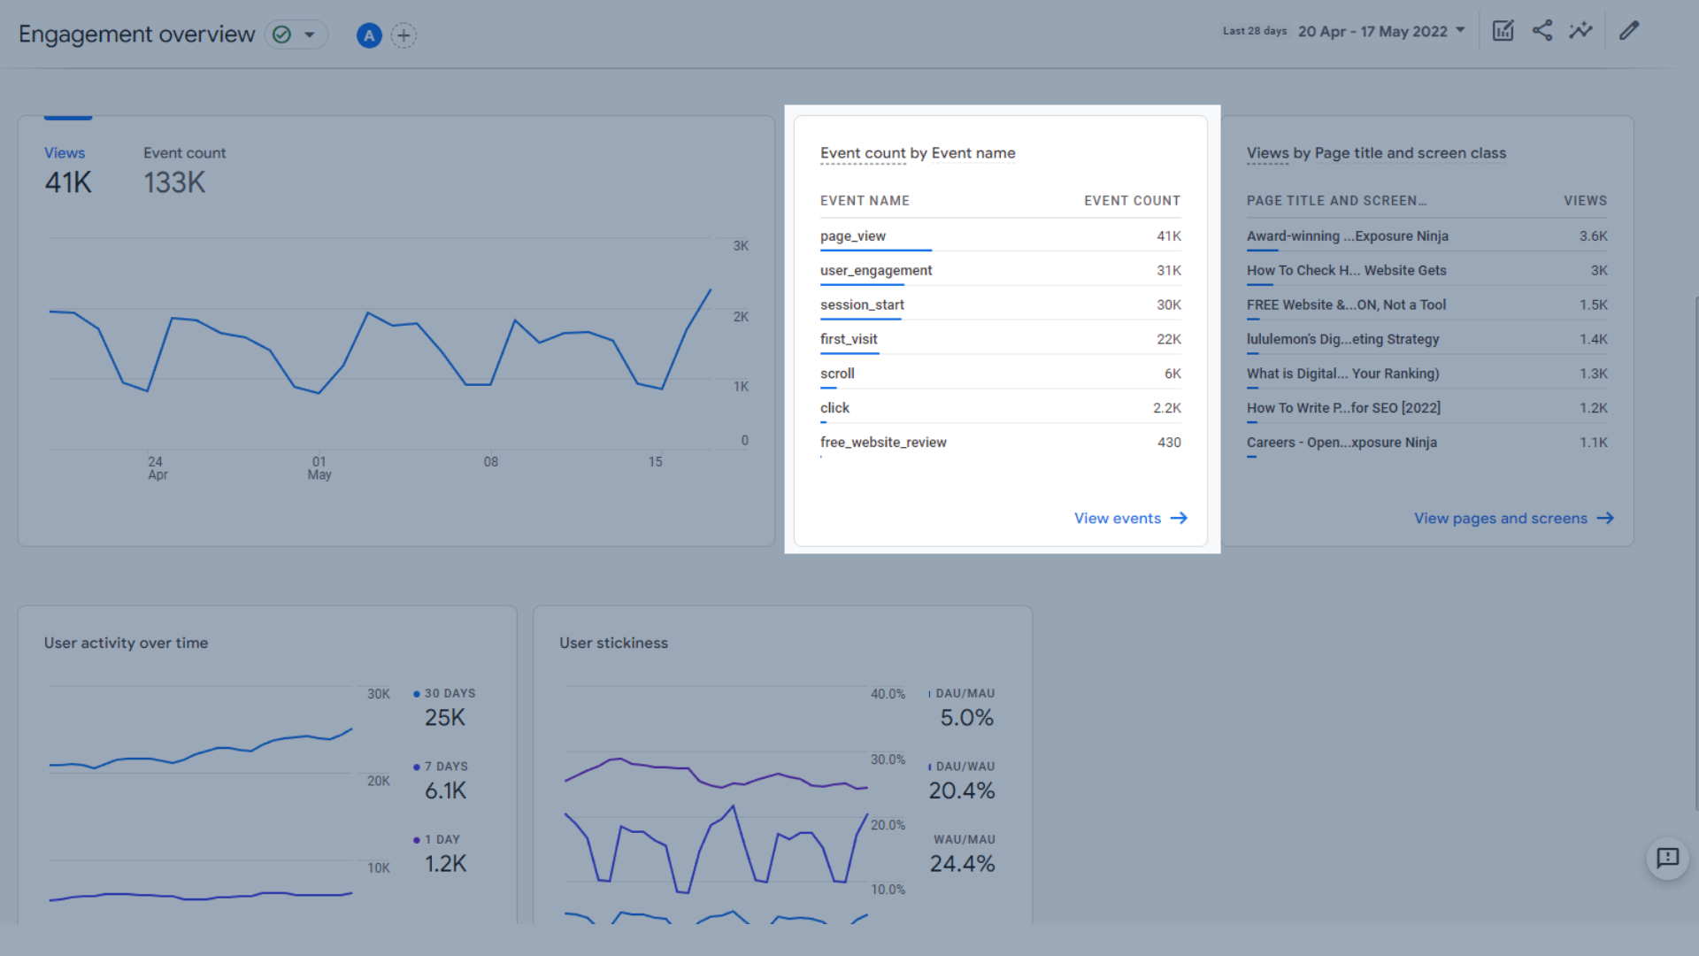Click the add comparison plus icon
Viewport: 1699px width, 956px height.
(403, 34)
